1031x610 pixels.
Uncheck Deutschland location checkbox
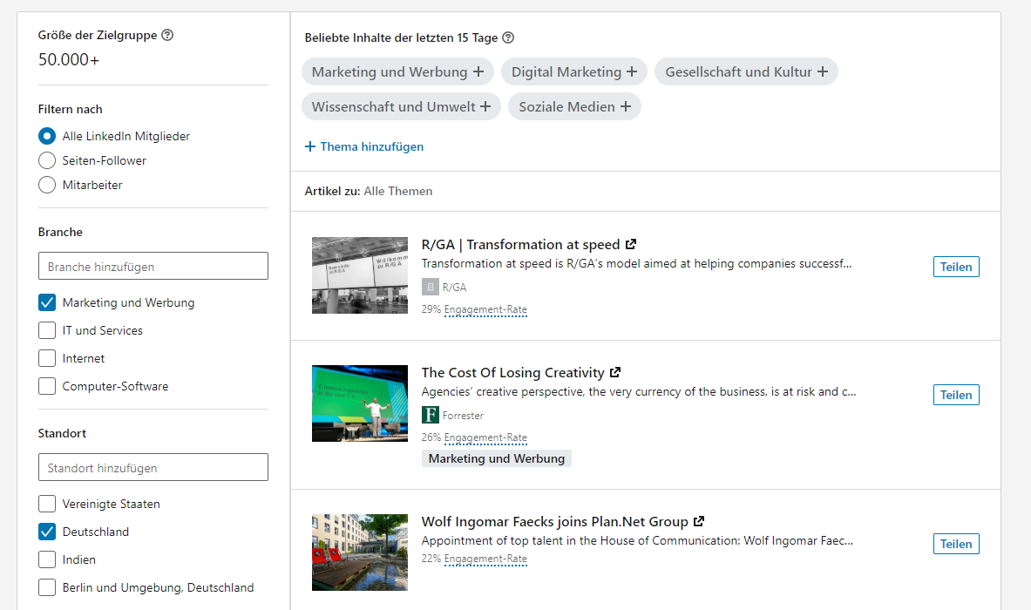coord(47,532)
